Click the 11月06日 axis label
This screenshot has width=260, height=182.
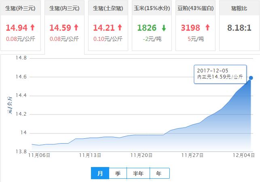coord(39,155)
